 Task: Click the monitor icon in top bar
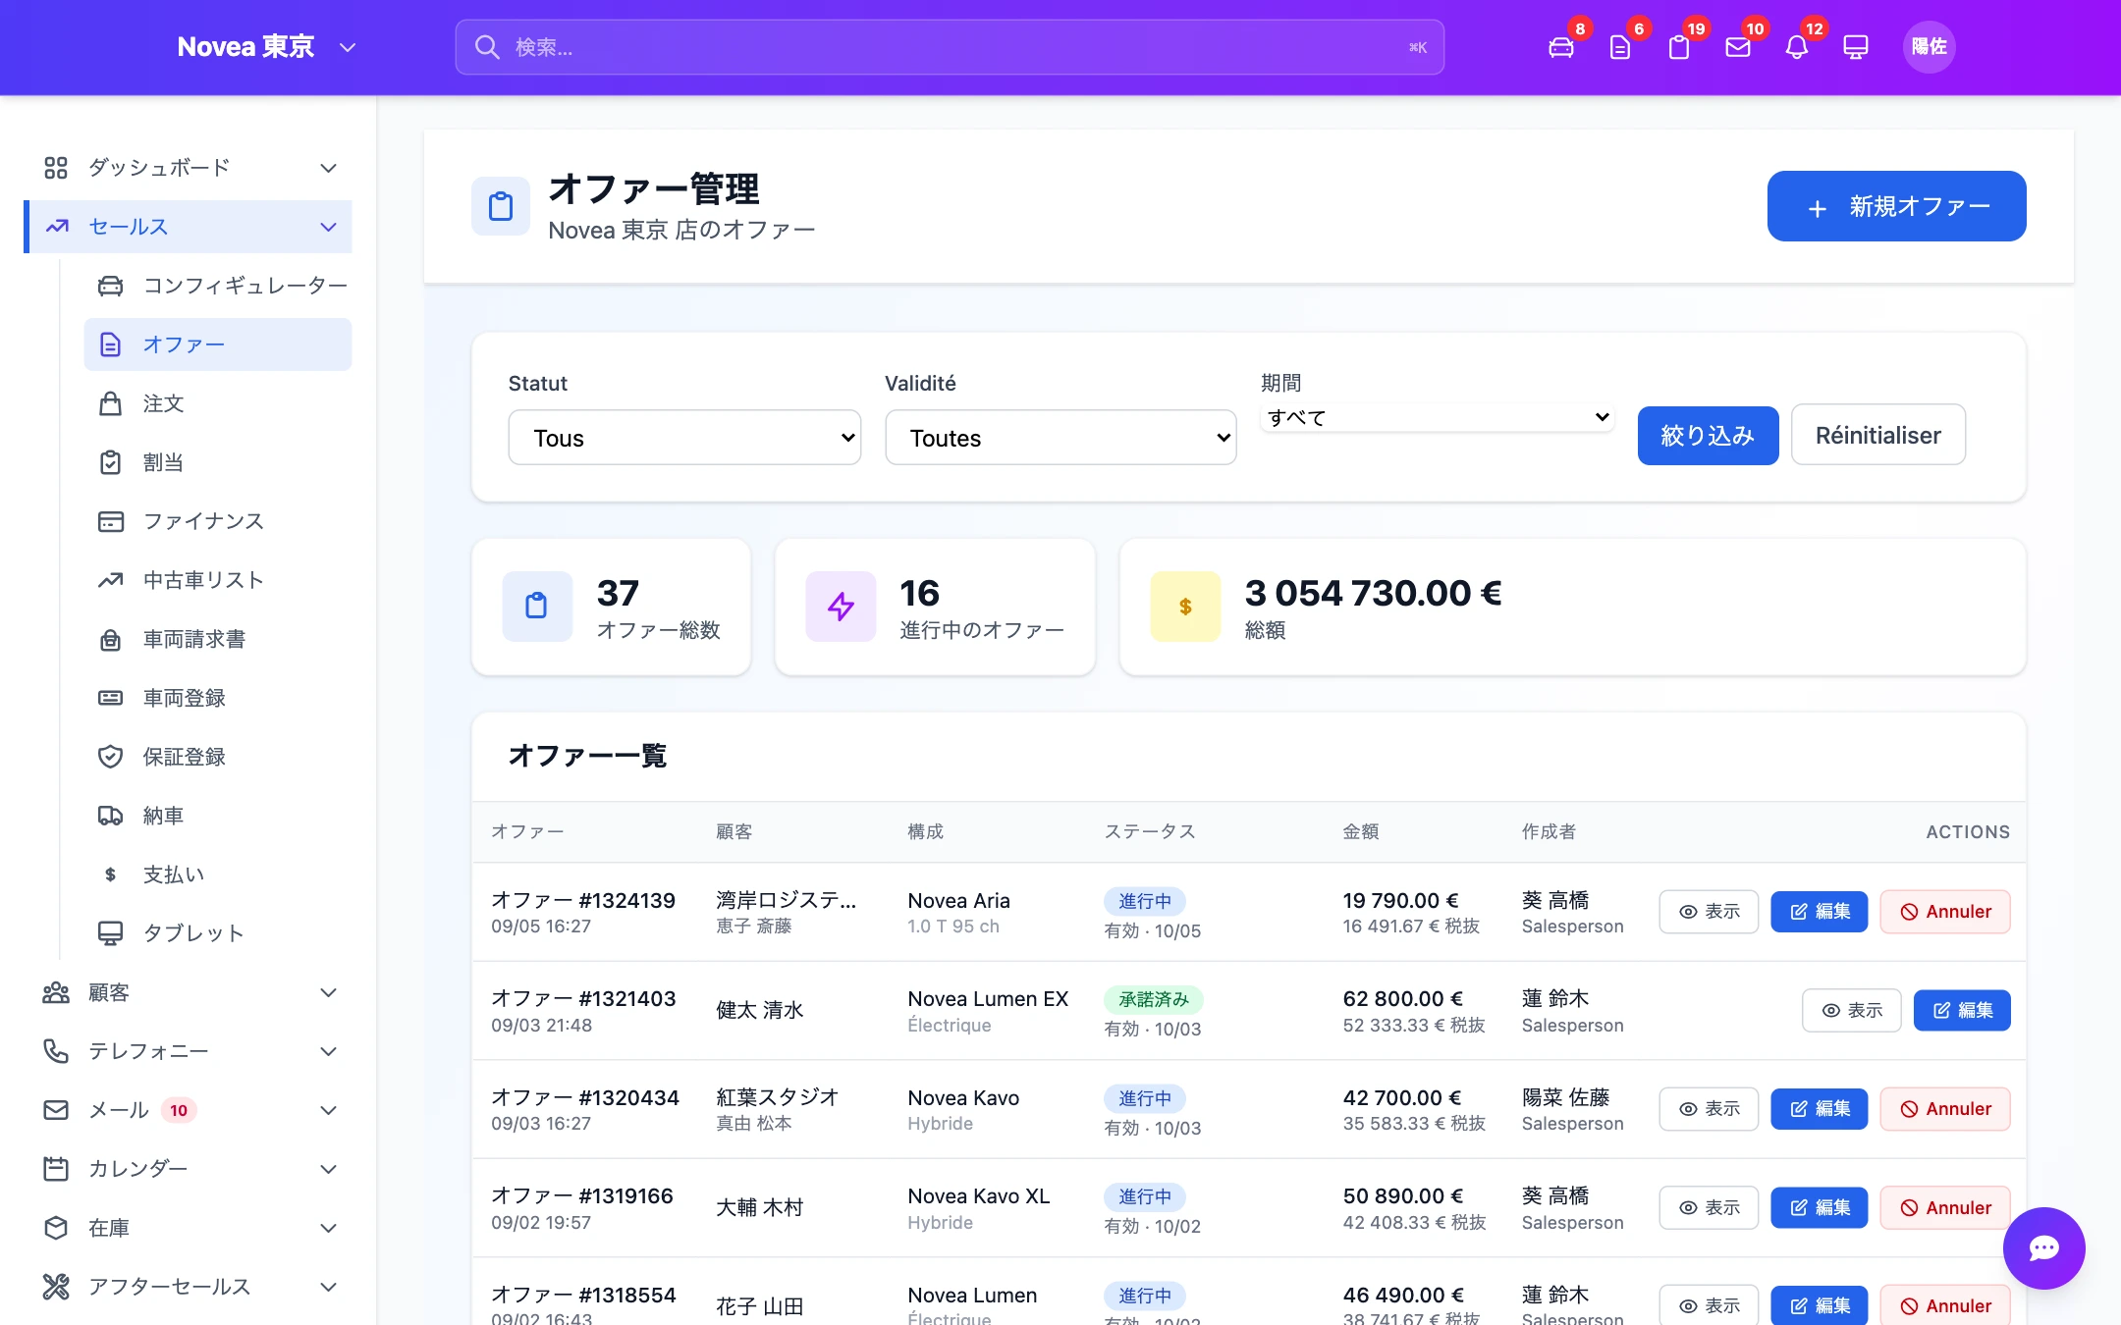pos(1855,47)
